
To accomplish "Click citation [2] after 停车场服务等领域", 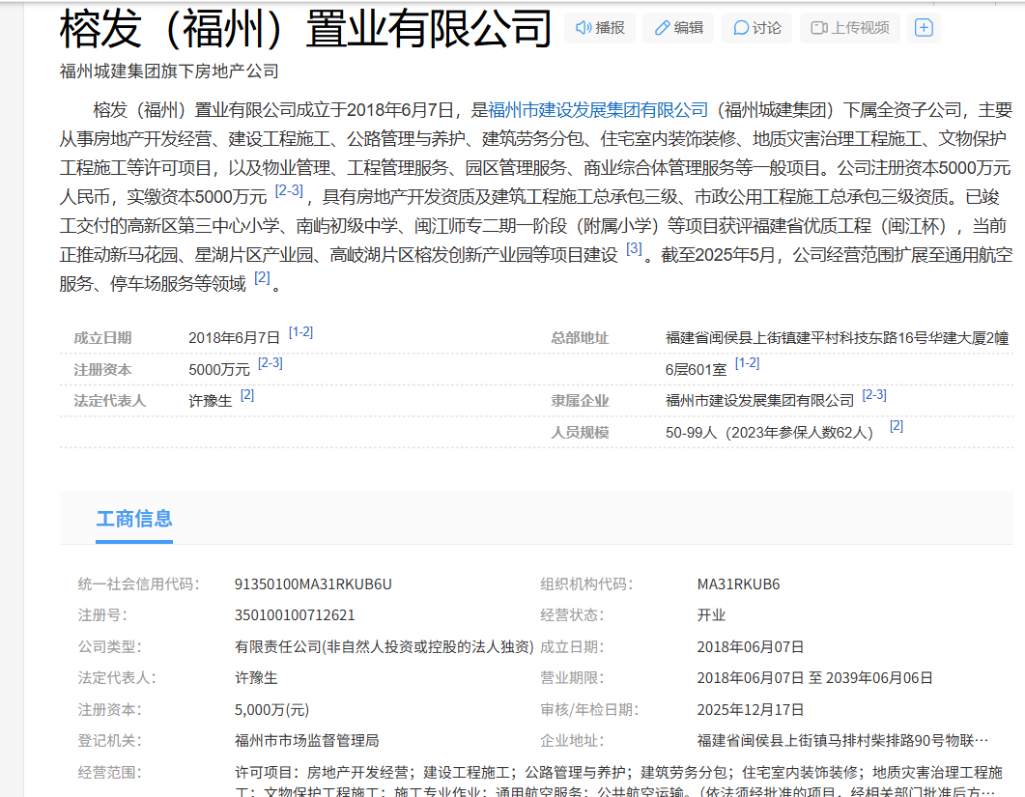I will [x=262, y=278].
